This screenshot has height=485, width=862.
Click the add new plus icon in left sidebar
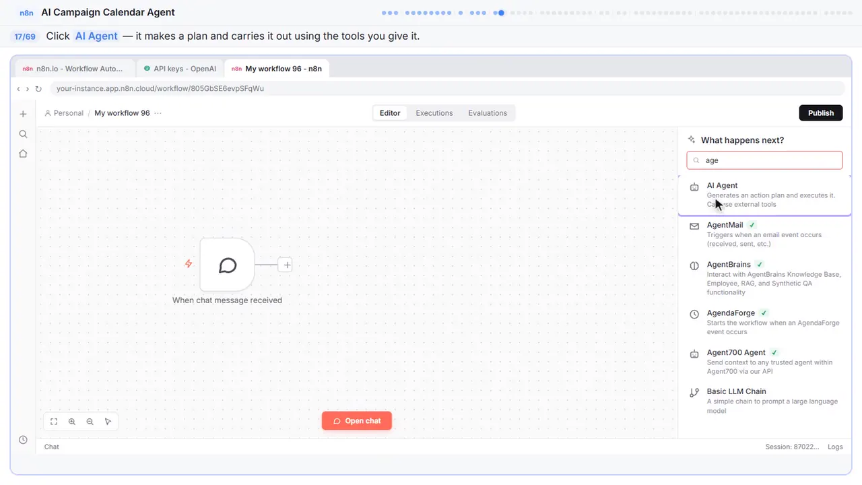tap(23, 114)
